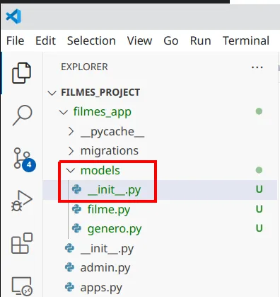The image size is (280, 297).
Task: Click U status badge on models __init__.py
Action: [x=259, y=189]
